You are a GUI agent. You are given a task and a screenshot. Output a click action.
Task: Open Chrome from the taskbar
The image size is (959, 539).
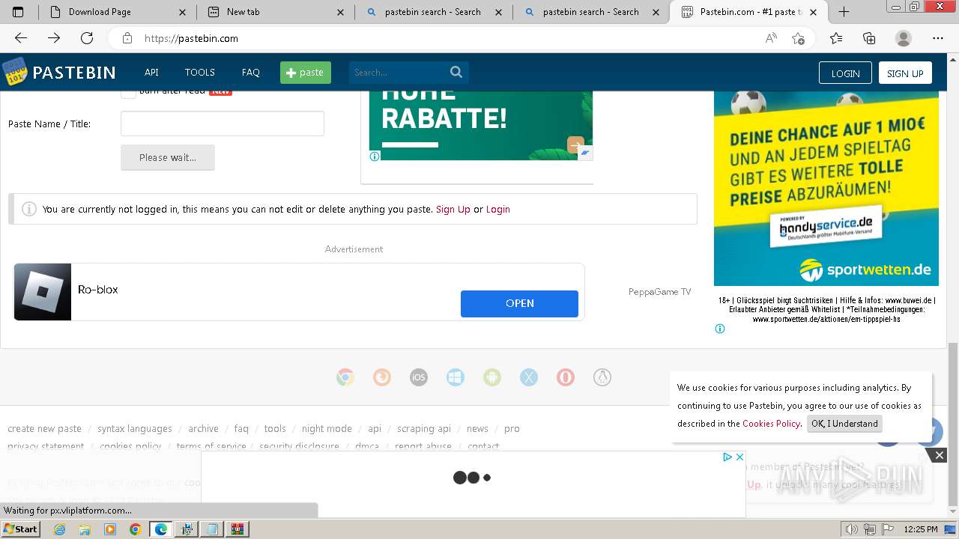[x=135, y=529]
